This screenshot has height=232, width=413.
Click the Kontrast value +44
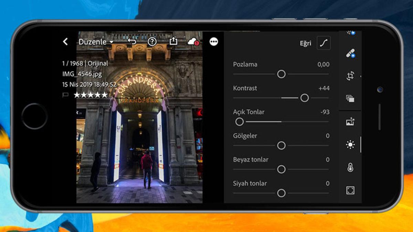(325, 88)
